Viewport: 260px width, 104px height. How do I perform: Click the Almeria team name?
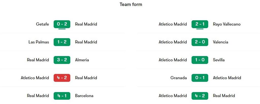[x=82, y=60]
